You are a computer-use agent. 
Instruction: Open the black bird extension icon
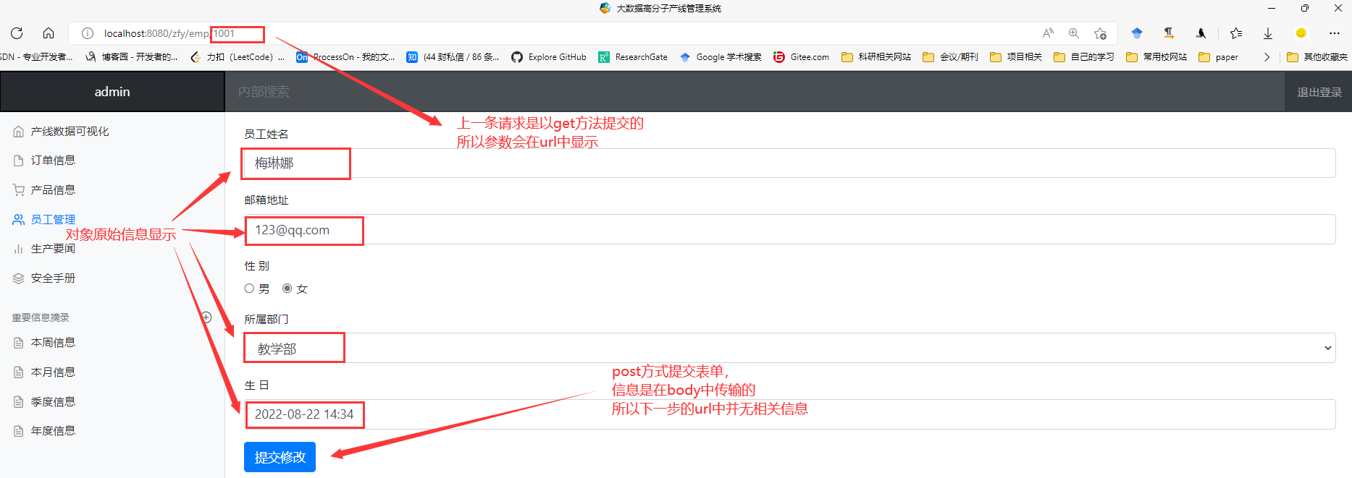pos(1201,33)
